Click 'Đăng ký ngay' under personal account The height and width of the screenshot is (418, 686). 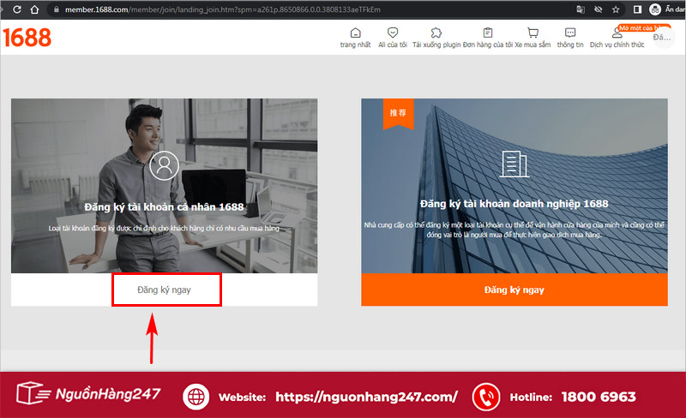point(165,290)
